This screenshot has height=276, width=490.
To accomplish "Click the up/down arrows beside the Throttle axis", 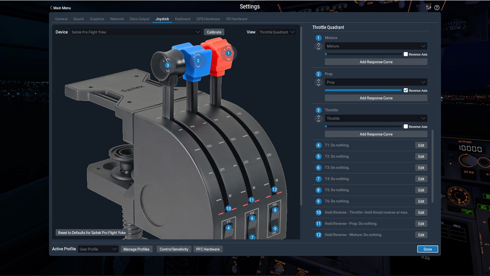I will (x=318, y=118).
